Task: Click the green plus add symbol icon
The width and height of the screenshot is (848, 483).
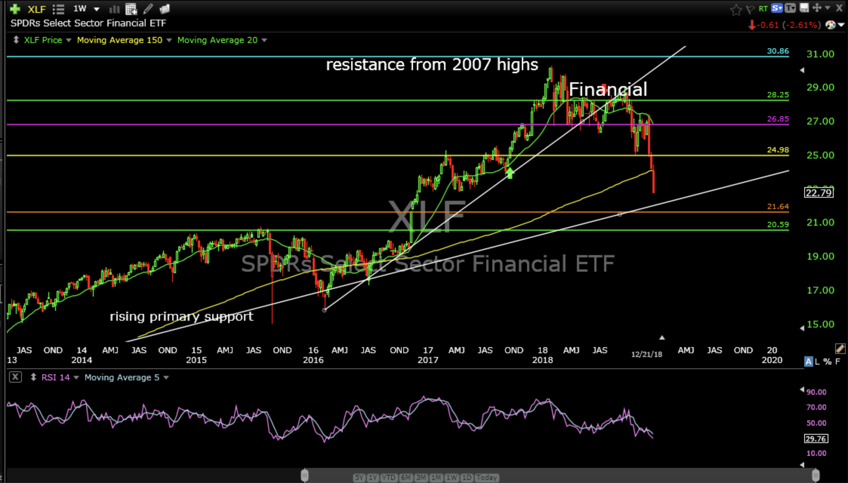Action: (x=15, y=9)
